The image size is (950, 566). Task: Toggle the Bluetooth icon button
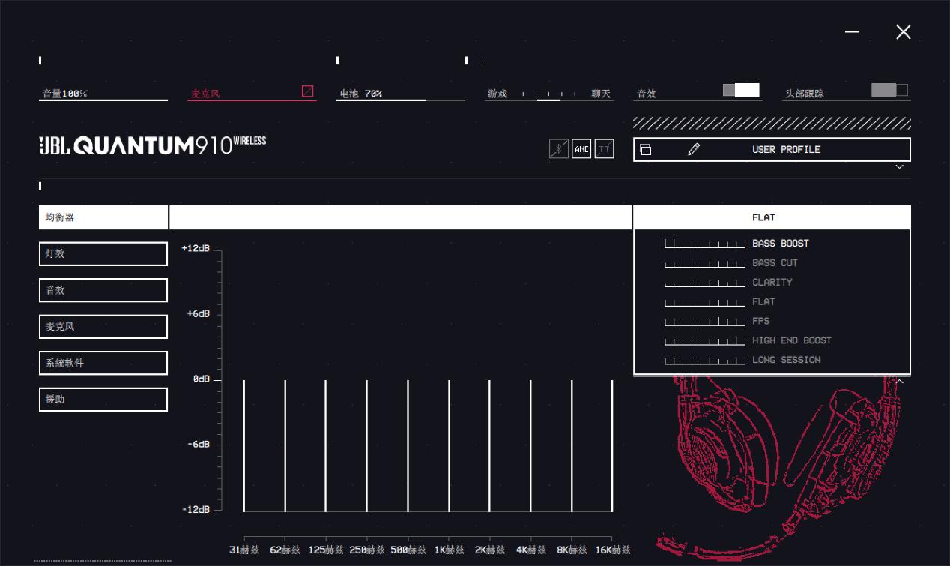[x=558, y=149]
